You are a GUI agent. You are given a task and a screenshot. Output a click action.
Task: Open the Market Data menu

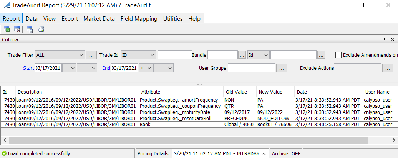click(99, 19)
